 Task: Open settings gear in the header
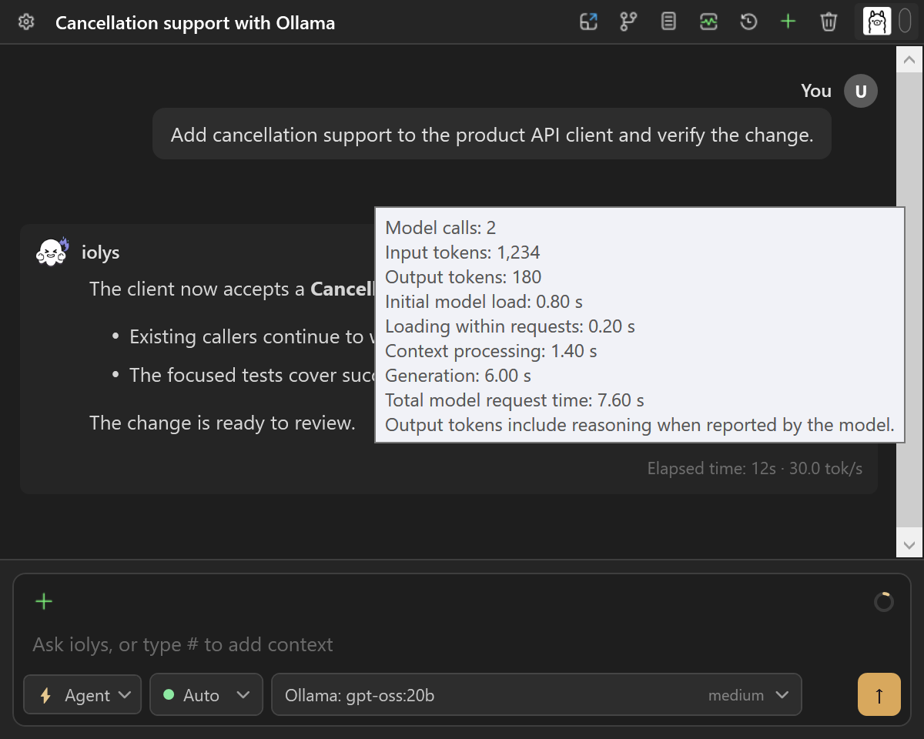click(26, 22)
